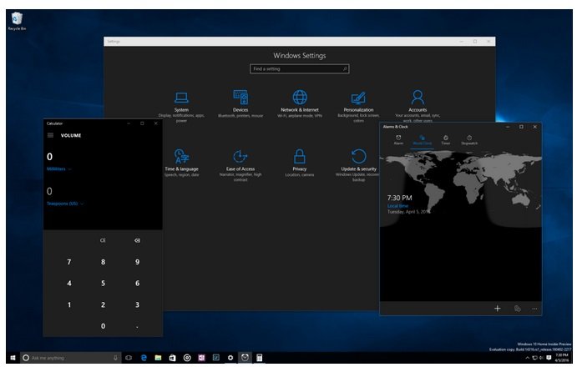Open the Recycle Bin desktop icon
The image size is (582, 367).
(x=17, y=22)
